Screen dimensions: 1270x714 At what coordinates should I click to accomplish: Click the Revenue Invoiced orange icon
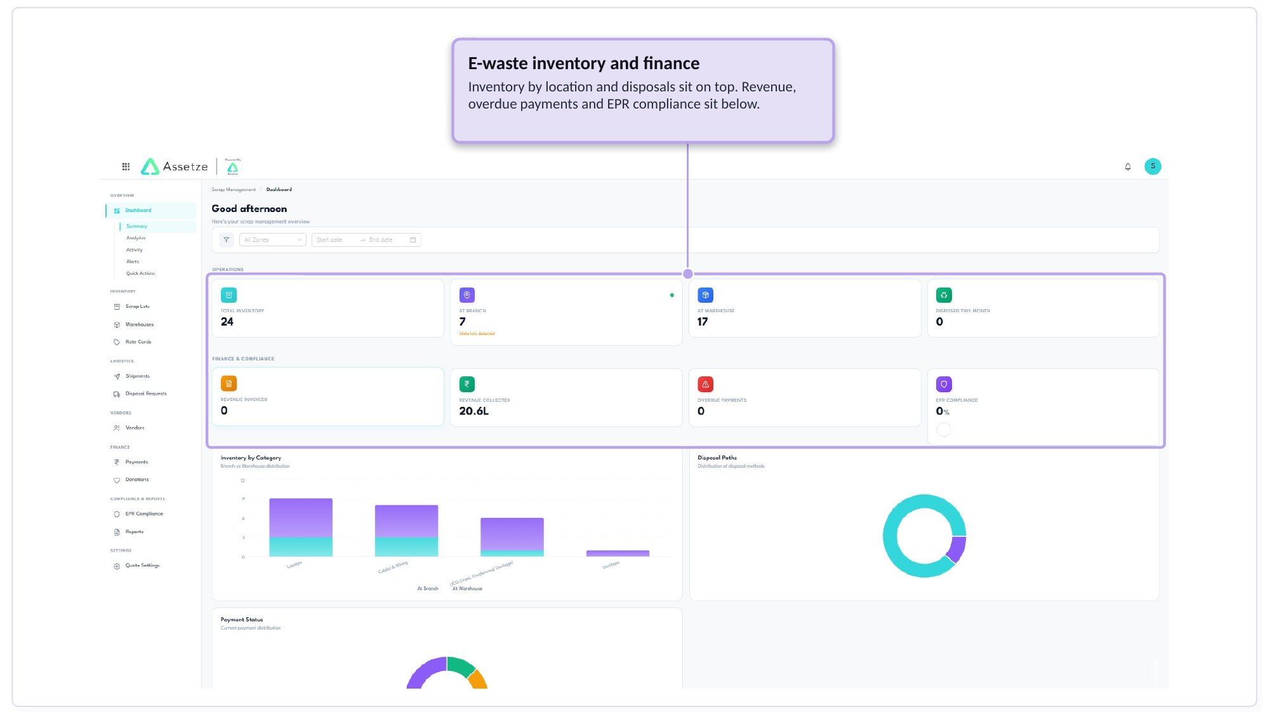[x=228, y=384]
